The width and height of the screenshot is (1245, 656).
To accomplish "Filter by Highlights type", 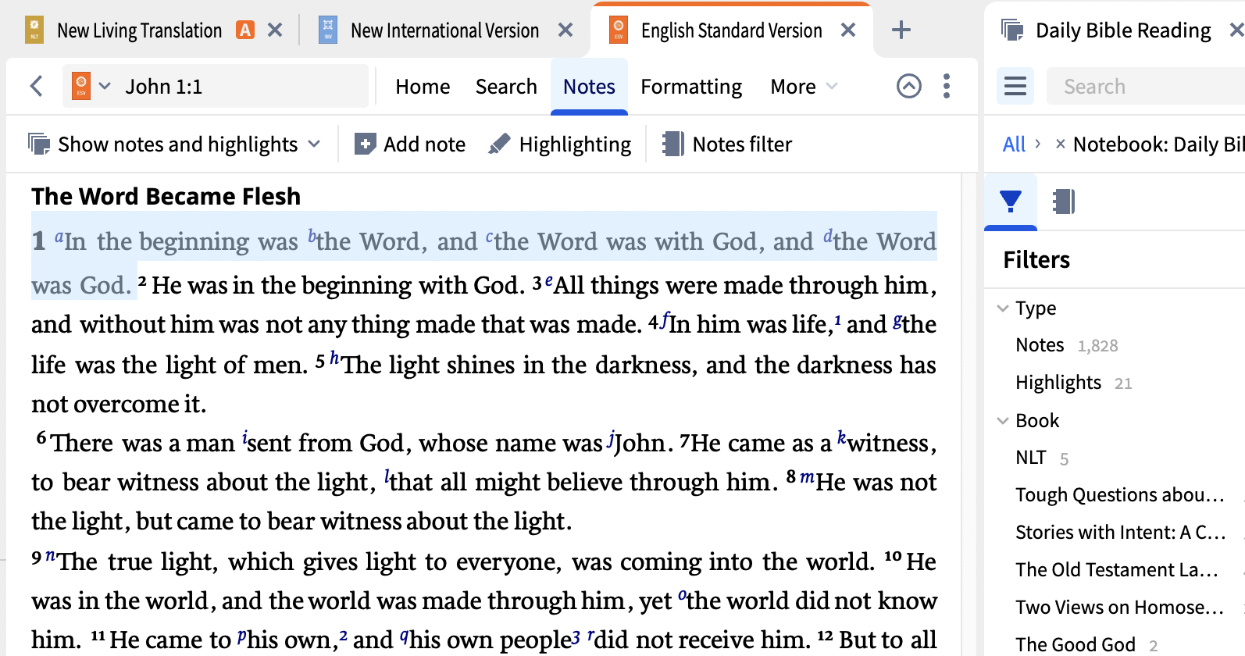I will pyautogui.click(x=1058, y=383).
